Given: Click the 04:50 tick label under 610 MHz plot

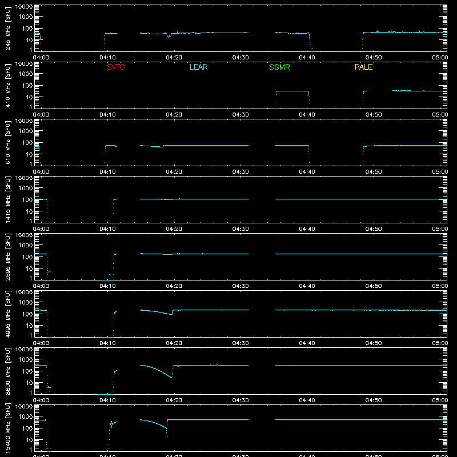Looking at the screenshot, I should point(374,172).
